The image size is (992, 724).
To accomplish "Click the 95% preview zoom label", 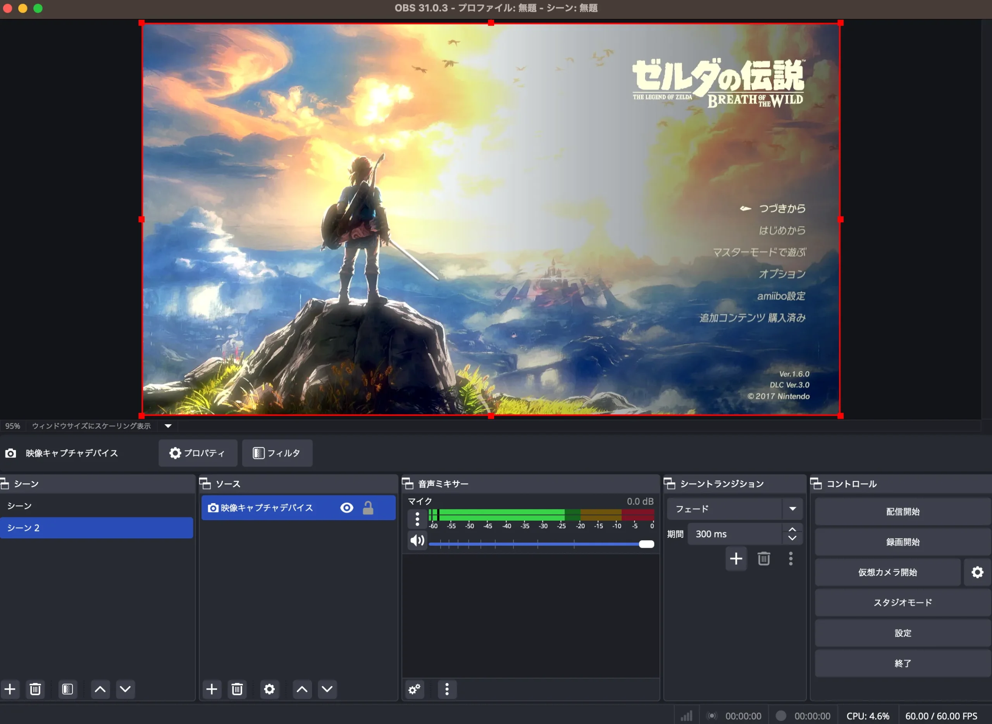I will (x=13, y=426).
